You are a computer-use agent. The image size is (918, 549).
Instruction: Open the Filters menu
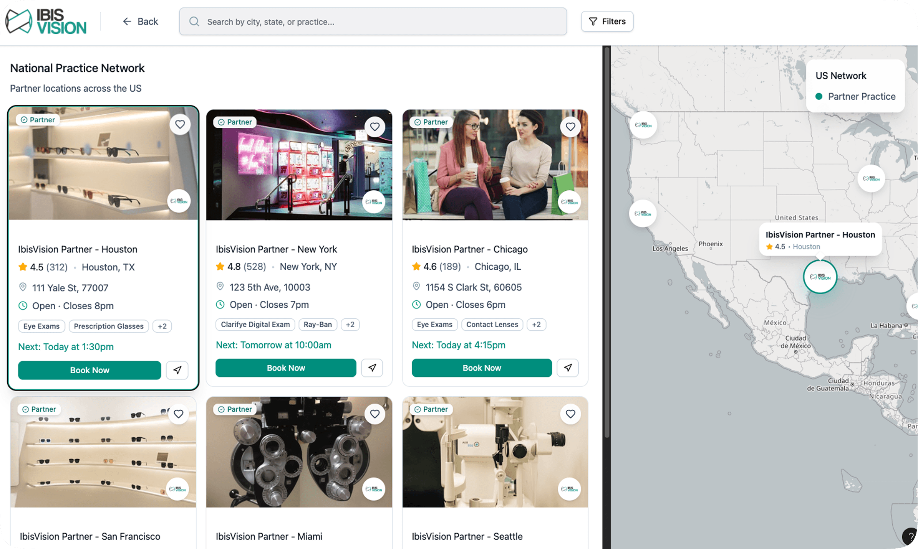[607, 21]
